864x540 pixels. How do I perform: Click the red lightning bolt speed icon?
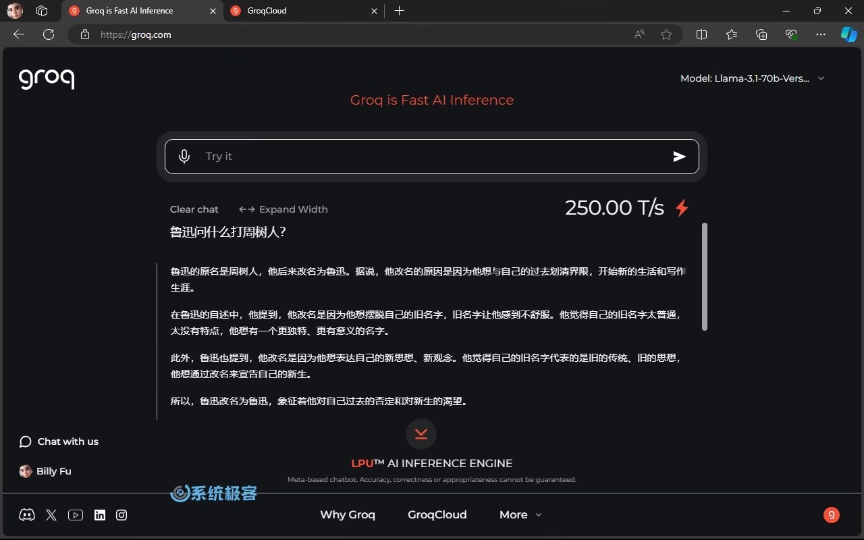pos(682,207)
